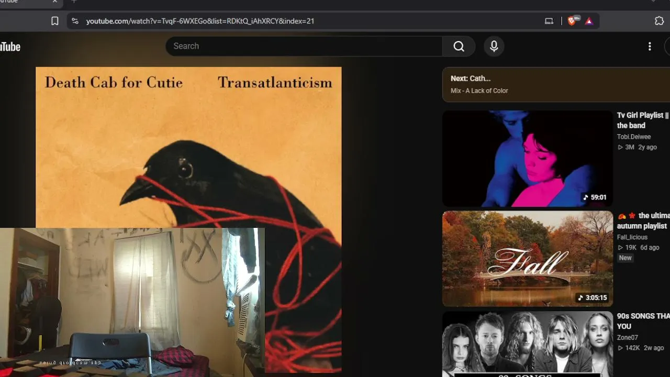Open the ultimate autumn playlist title
This screenshot has width=670, height=377.
pos(643,221)
